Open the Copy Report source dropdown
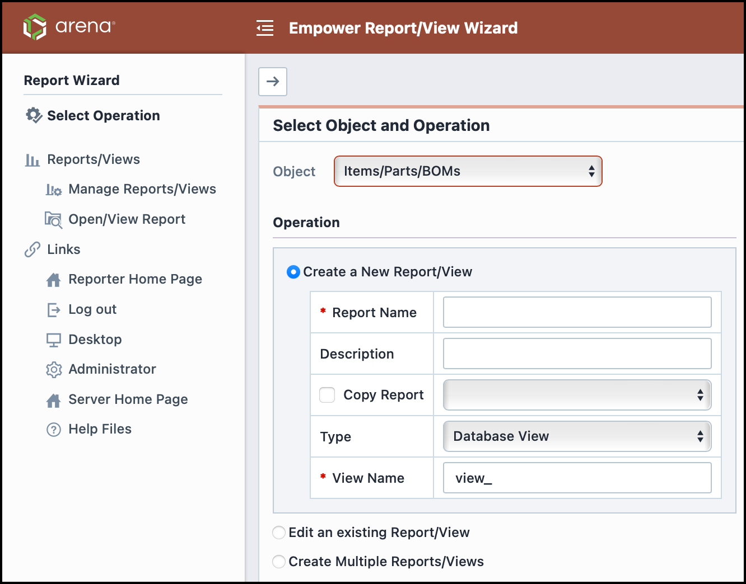Image resolution: width=746 pixels, height=584 pixels. click(x=577, y=394)
